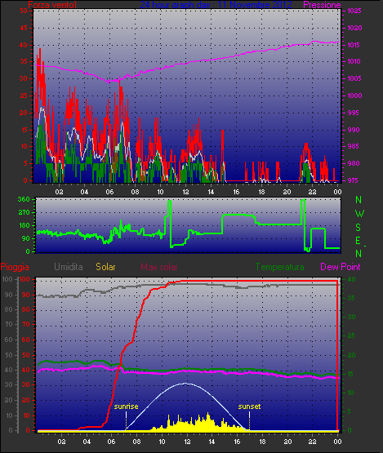383x453 pixels.
Task: Select the yellow 'Solar' legend label
Action: pos(105,267)
